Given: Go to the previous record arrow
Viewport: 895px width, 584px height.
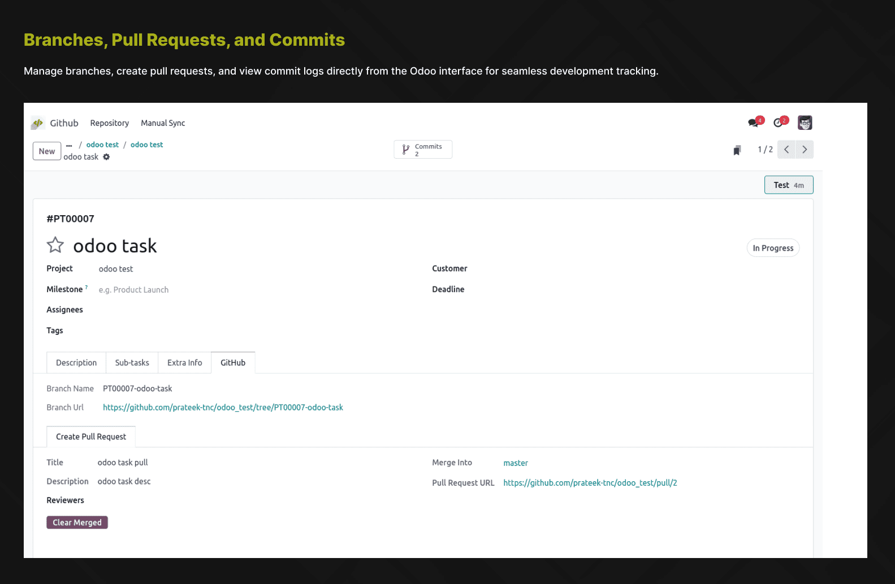Looking at the screenshot, I should pyautogui.click(x=786, y=150).
